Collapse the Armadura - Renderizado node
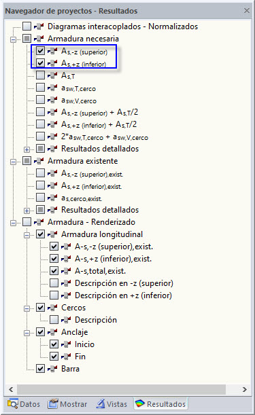This screenshot has width=255, height=415. (x=13, y=223)
